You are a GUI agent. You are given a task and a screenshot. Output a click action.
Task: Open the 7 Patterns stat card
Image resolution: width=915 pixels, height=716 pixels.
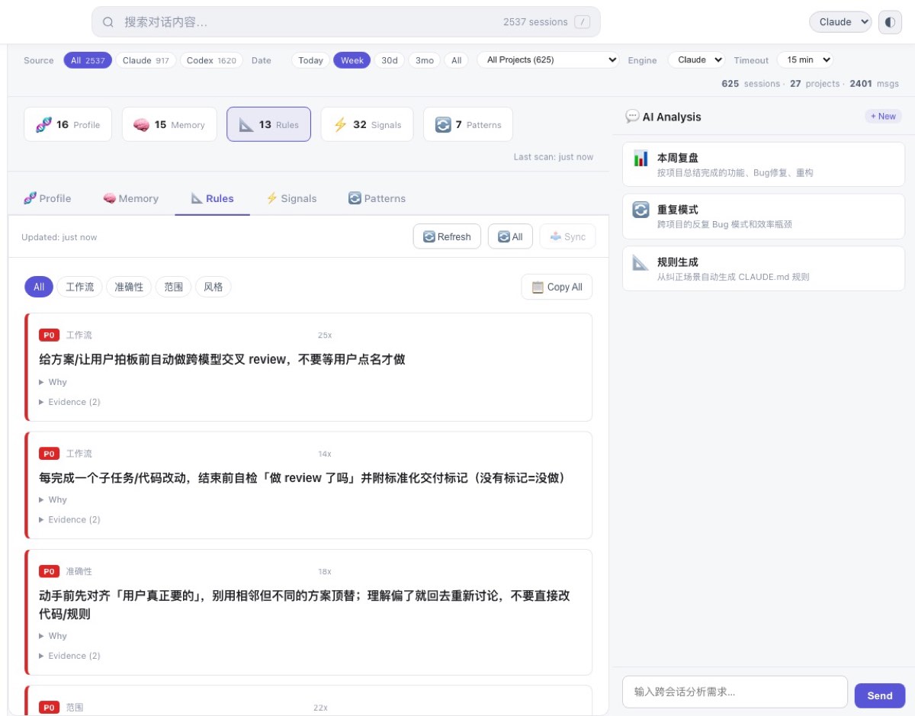click(468, 124)
